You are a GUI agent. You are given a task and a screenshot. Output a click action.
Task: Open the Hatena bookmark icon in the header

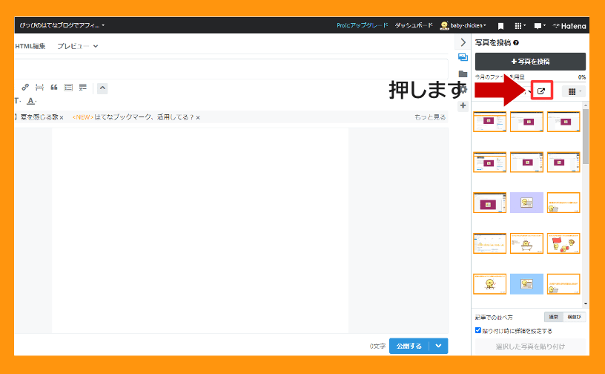500,26
